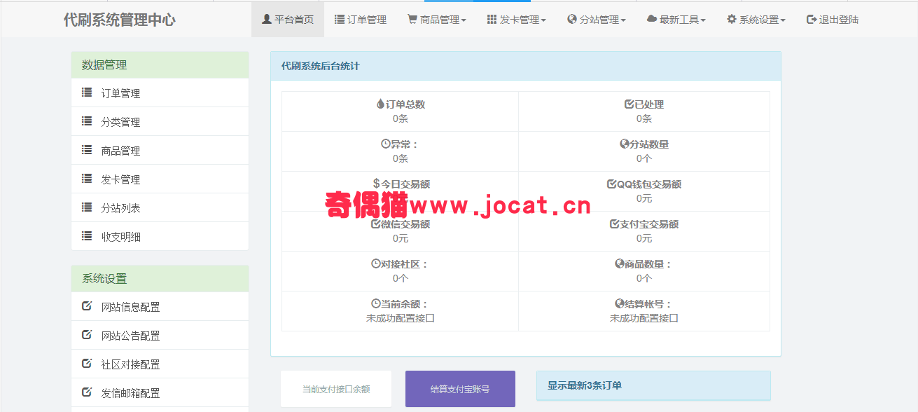The height and width of the screenshot is (412, 918).
Task: Click edit icon next to 网站信息配置
Action: 87,306
